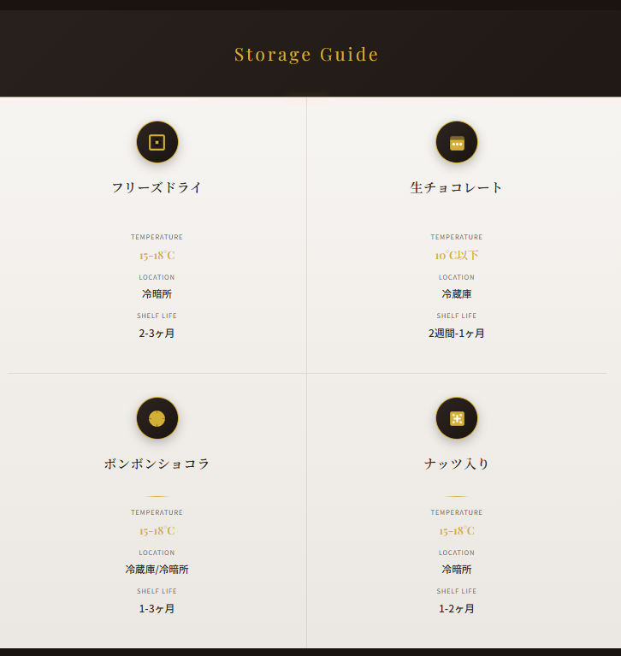Click the 冷暗所 location under フリーズドライ
The height and width of the screenshot is (656, 621).
point(157,293)
